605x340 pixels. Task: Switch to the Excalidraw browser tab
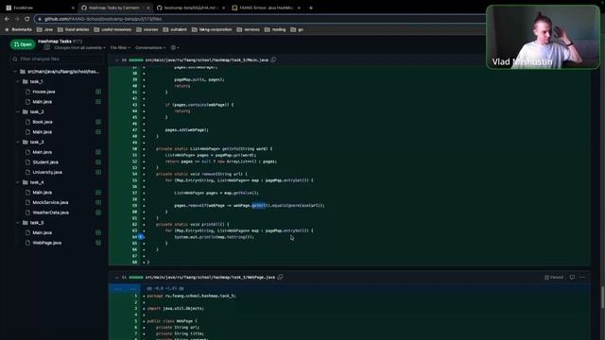[39, 8]
